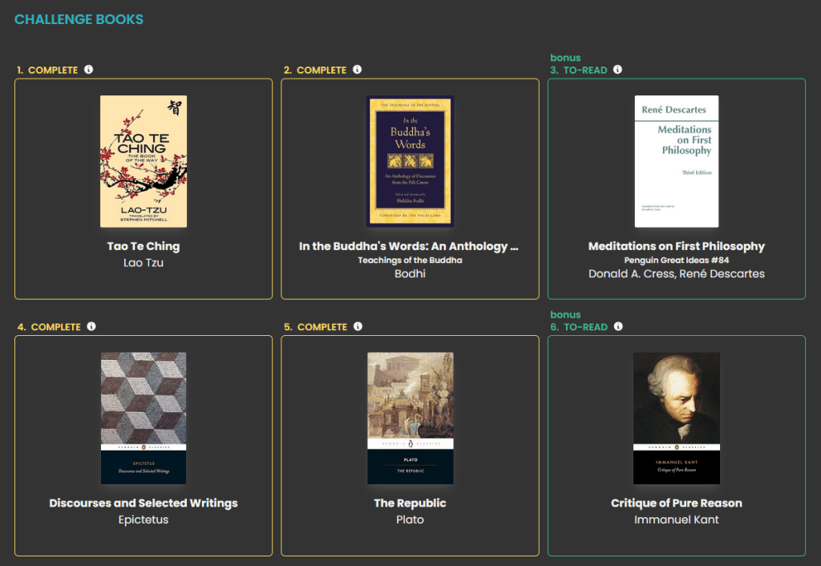This screenshot has width=821, height=566.
Task: Open In the Buddha's Words cover image
Action: click(x=410, y=161)
